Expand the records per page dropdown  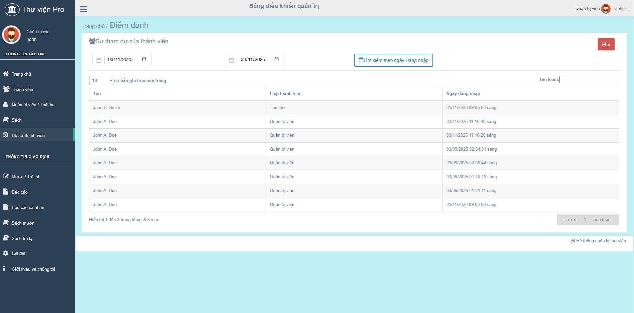pos(101,80)
